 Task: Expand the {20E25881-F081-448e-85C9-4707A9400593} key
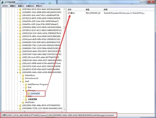(18, 105)
